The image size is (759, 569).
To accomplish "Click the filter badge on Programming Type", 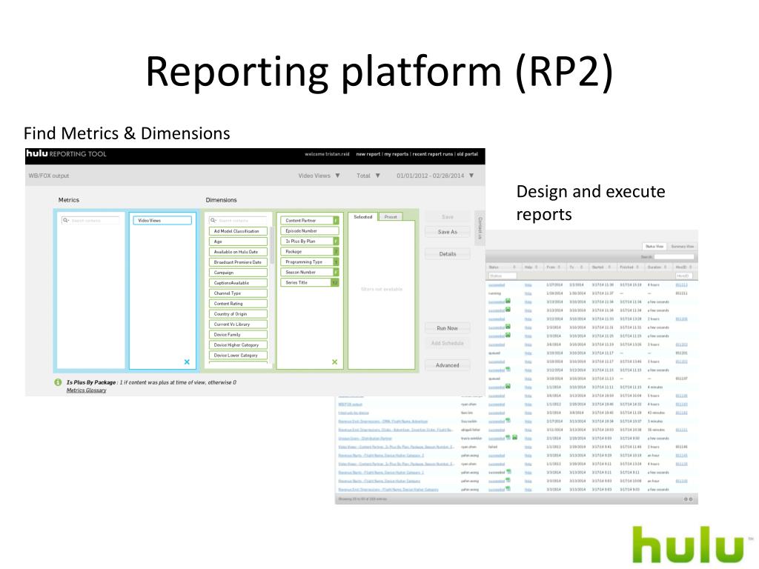I will click(336, 262).
